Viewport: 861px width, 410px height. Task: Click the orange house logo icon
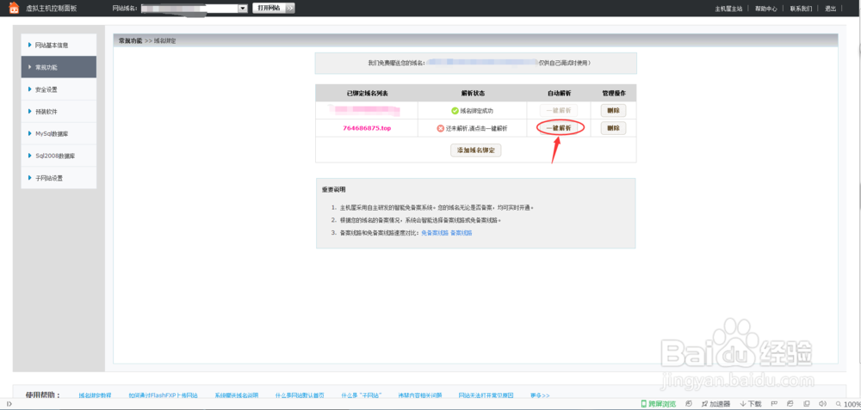coord(14,8)
